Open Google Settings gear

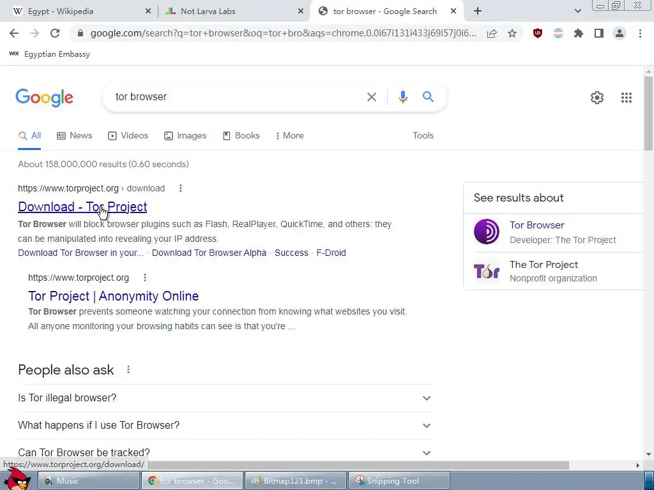pos(597,98)
